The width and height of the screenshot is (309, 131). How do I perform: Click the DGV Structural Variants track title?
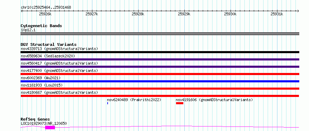point(49,44)
